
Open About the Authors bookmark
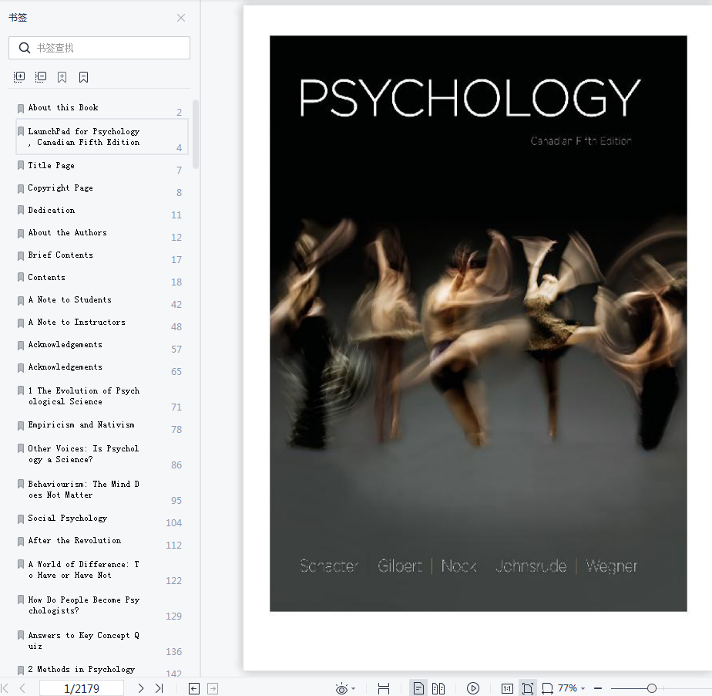coord(68,232)
